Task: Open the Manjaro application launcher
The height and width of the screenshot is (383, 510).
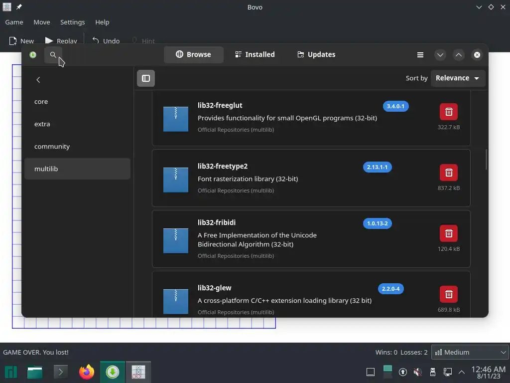Action: [11, 372]
